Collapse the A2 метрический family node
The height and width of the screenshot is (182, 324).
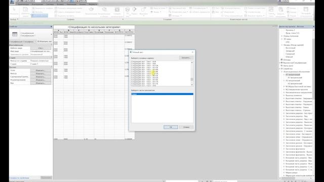coord(284,80)
